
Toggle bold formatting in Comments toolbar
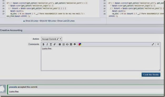(x=43, y=44)
